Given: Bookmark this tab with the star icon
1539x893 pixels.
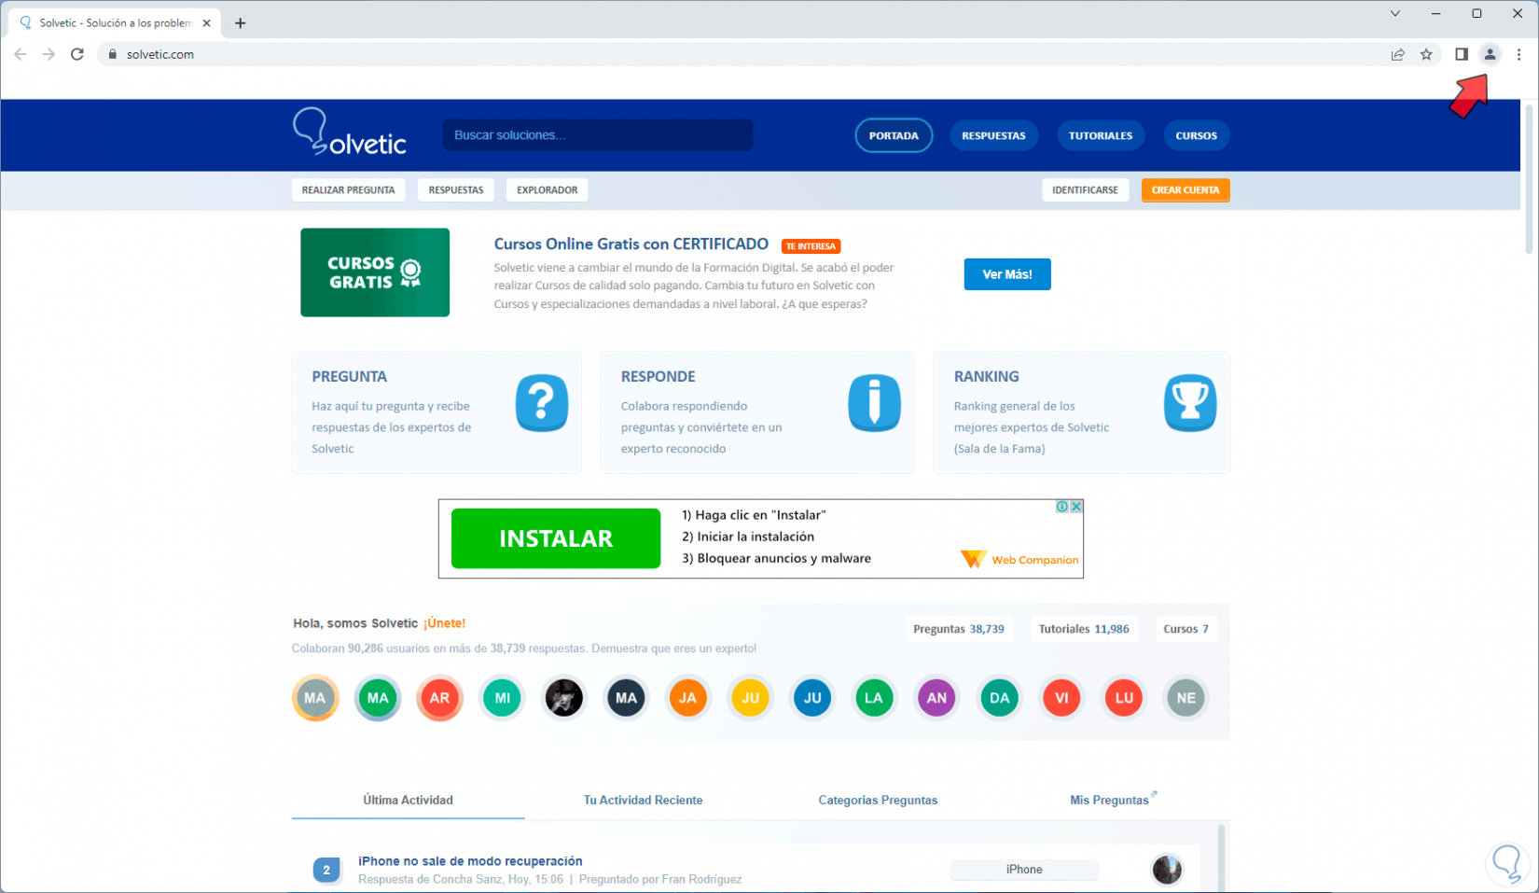Looking at the screenshot, I should tap(1426, 54).
